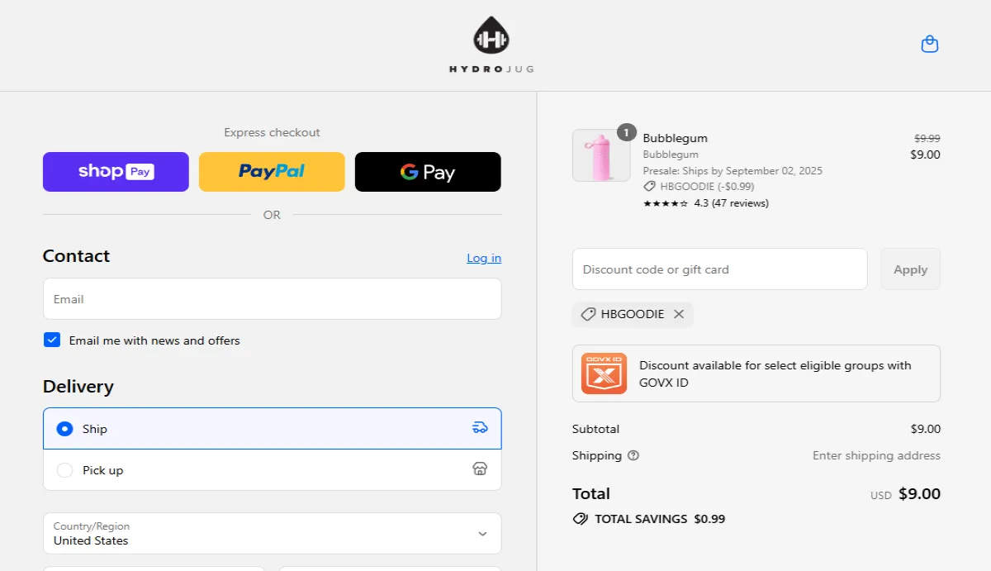Click the tag icon beside HBGOODIE chip
Viewport: 991px width, 571px height.
pyautogui.click(x=588, y=314)
